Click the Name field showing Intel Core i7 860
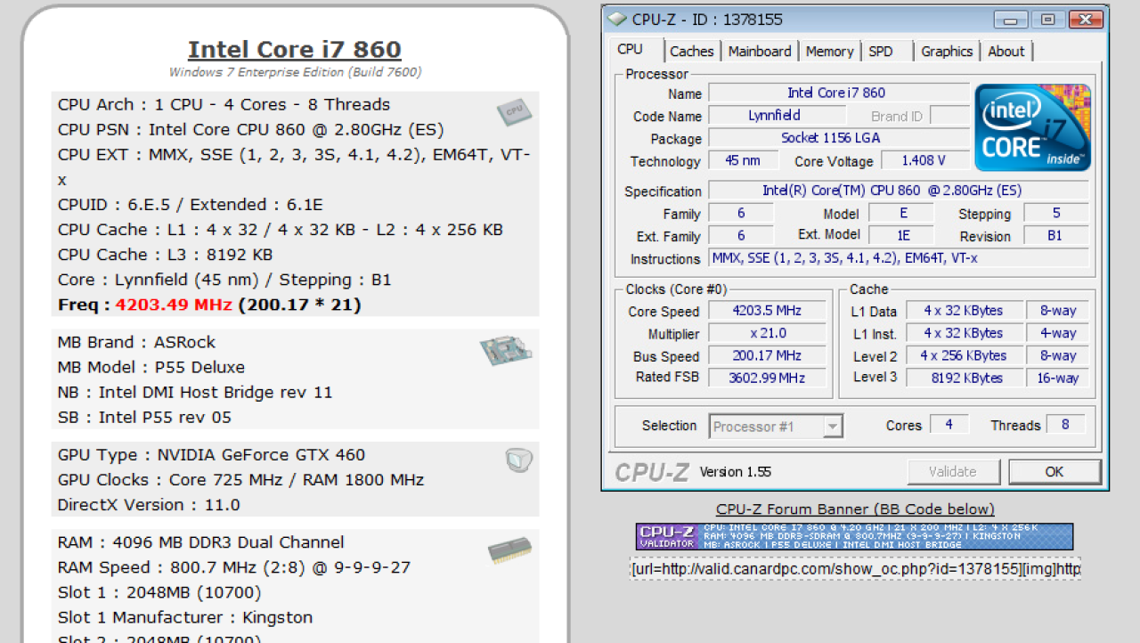Image resolution: width=1140 pixels, height=643 pixels. point(838,93)
